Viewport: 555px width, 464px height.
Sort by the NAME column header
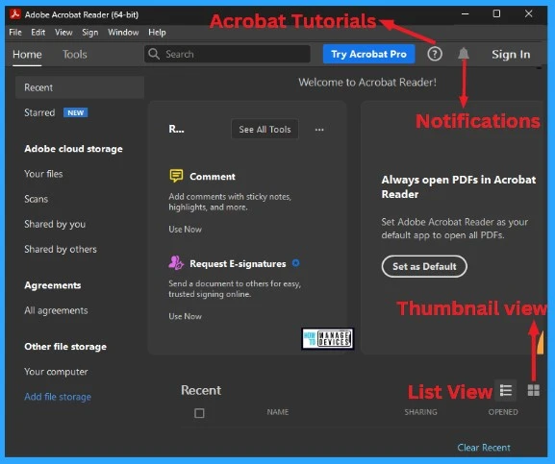[278, 412]
